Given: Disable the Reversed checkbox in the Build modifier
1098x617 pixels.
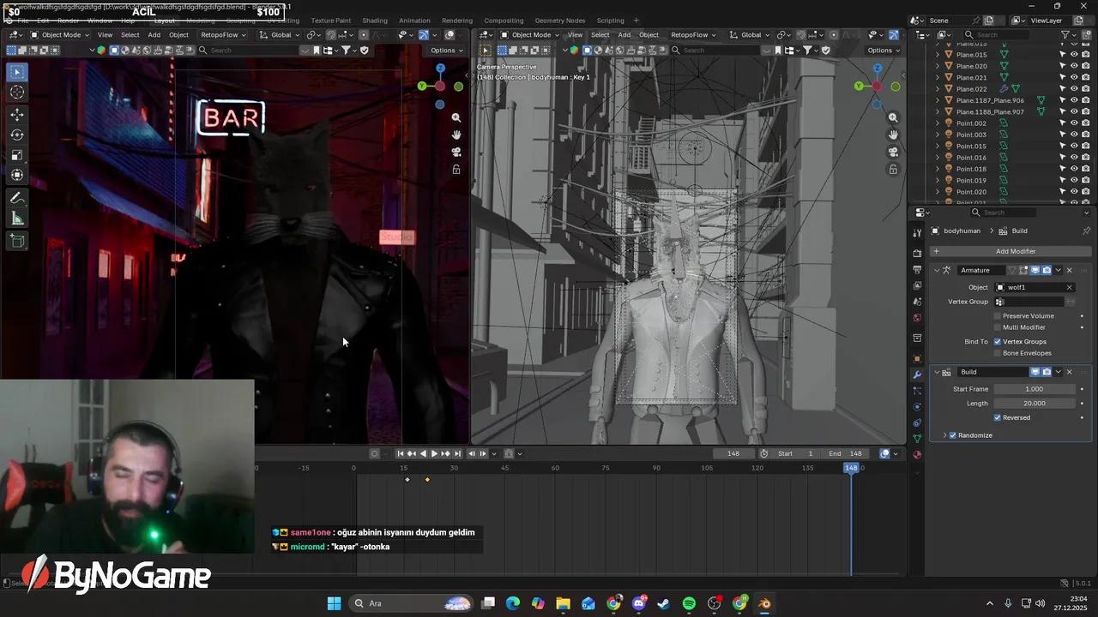Looking at the screenshot, I should pos(998,417).
